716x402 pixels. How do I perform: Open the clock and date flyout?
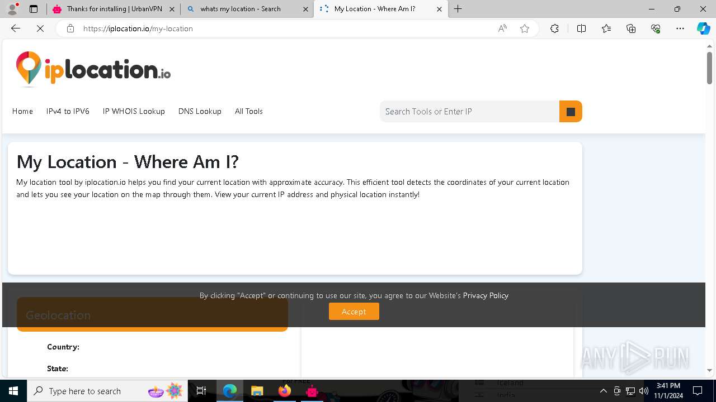pyautogui.click(x=668, y=391)
